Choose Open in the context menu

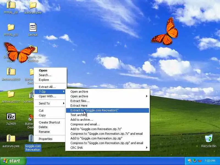(x=50, y=70)
